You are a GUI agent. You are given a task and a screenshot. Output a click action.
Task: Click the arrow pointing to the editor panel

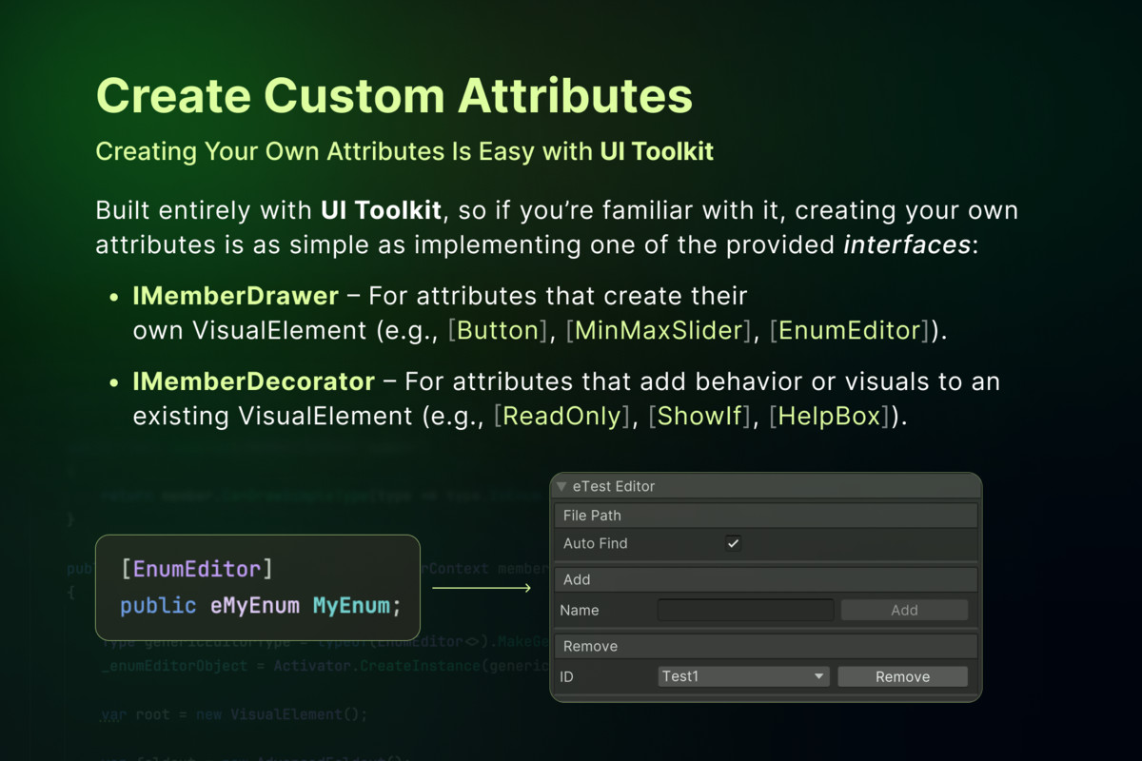[482, 589]
